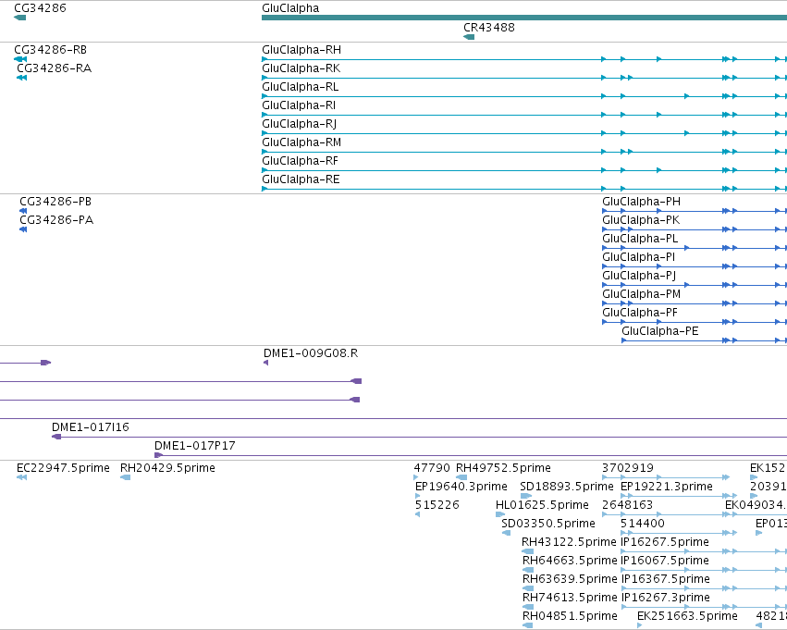Select protein GluClalpha-PL
This screenshot has width=787, height=630.
click(x=695, y=249)
